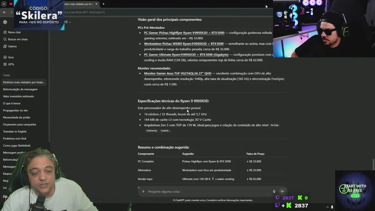Click '± R$ 62.000' price cell
The width and height of the screenshot is (375, 211).
click(254, 179)
